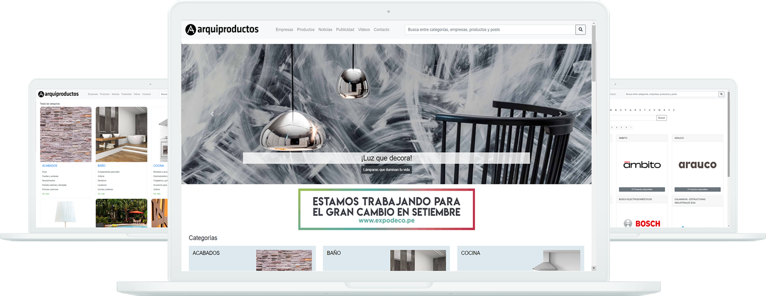Click the search magnifier icon in center laptop
The width and height of the screenshot is (766, 296).
(x=580, y=30)
